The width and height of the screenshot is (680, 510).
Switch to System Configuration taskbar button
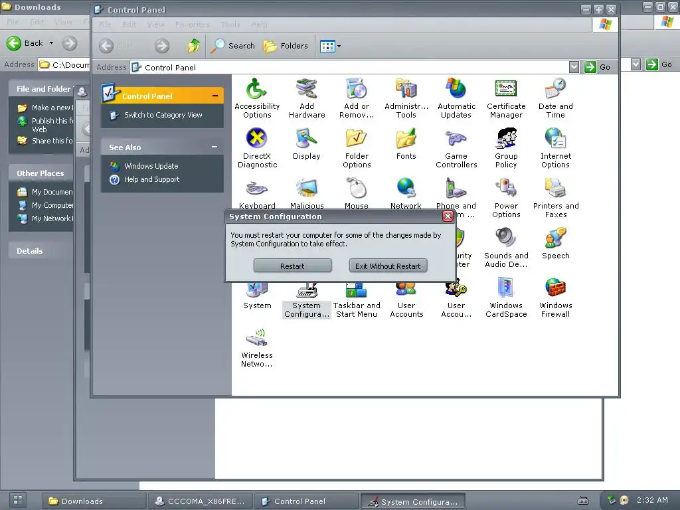[413, 501]
